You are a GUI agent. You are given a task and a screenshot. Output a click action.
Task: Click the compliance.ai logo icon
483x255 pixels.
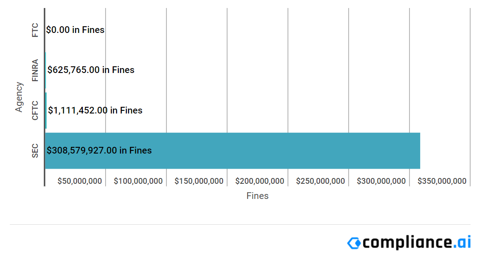point(354,243)
